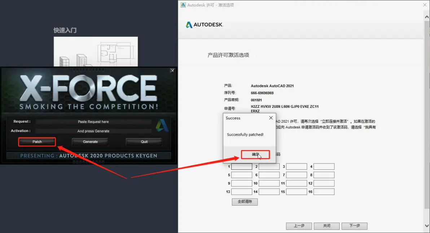Click the 关闭 (close) button at the bottom
This screenshot has width=430, height=233.
click(326, 226)
